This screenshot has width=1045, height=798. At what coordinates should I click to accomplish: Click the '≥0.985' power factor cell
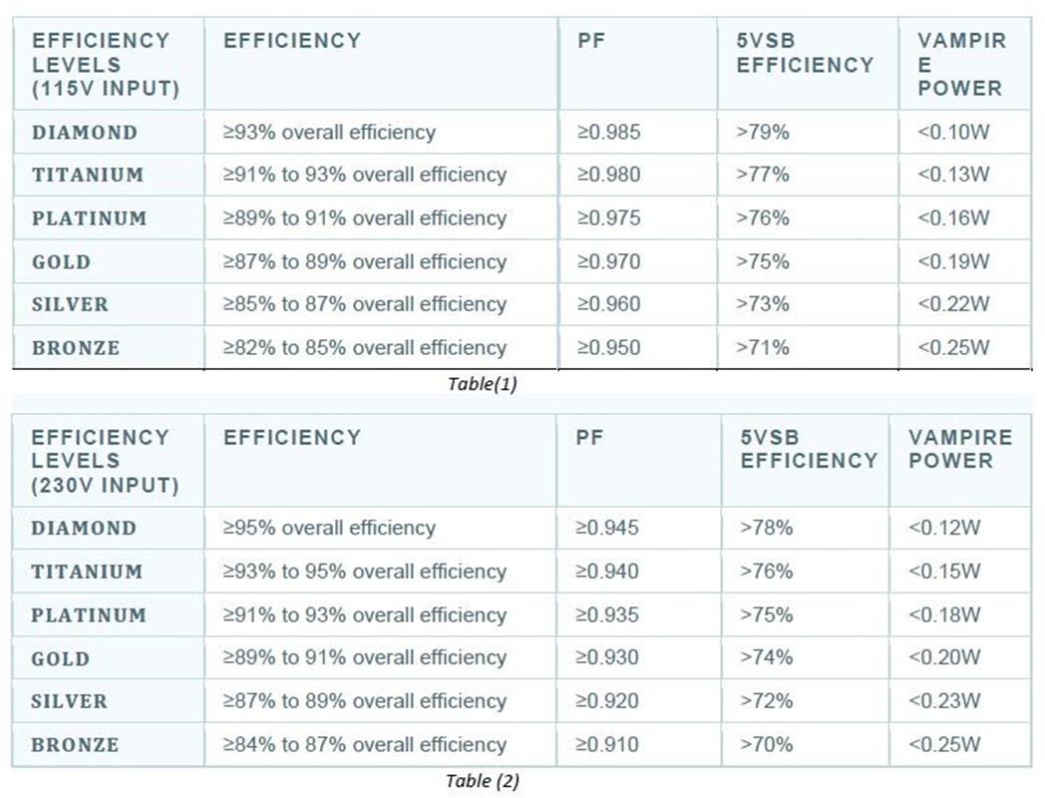coord(608,132)
